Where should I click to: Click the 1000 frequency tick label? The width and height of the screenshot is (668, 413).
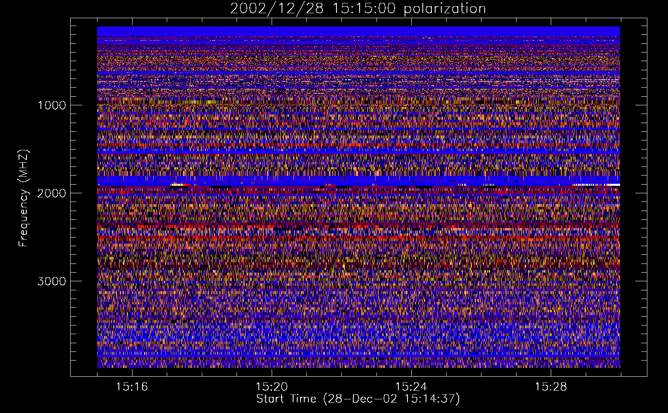pyautogui.click(x=52, y=105)
